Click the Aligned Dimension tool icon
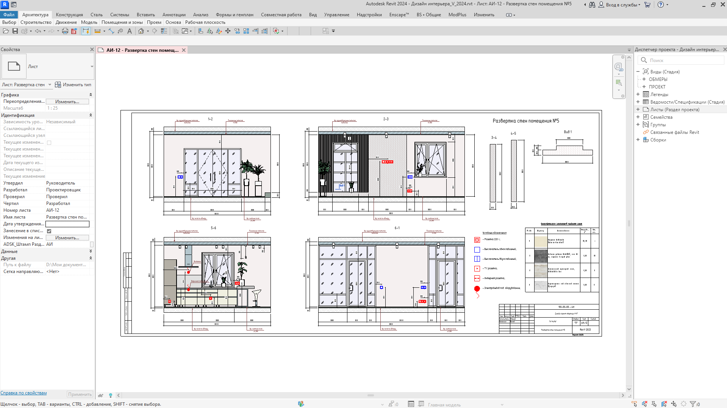 [111, 31]
